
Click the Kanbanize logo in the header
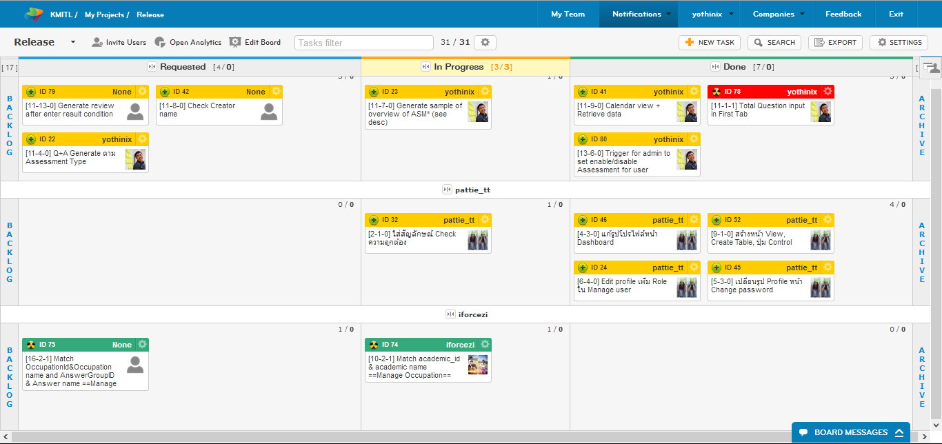coord(34,14)
